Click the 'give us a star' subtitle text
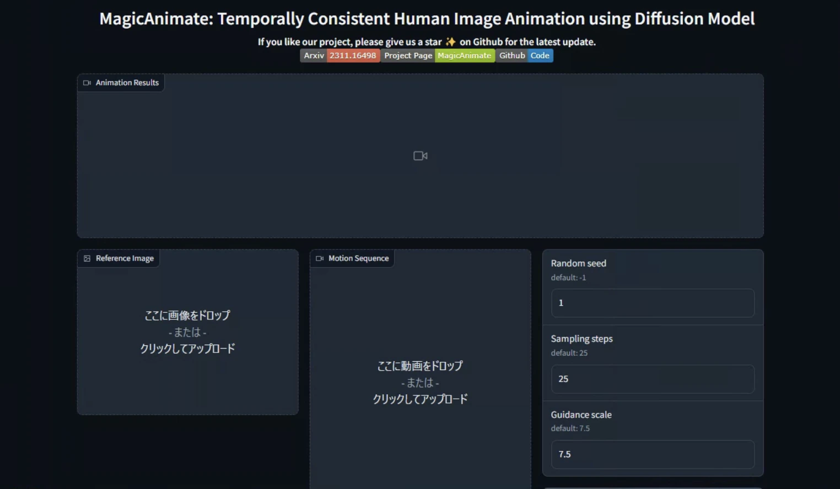The width and height of the screenshot is (840, 489). pyautogui.click(x=427, y=42)
